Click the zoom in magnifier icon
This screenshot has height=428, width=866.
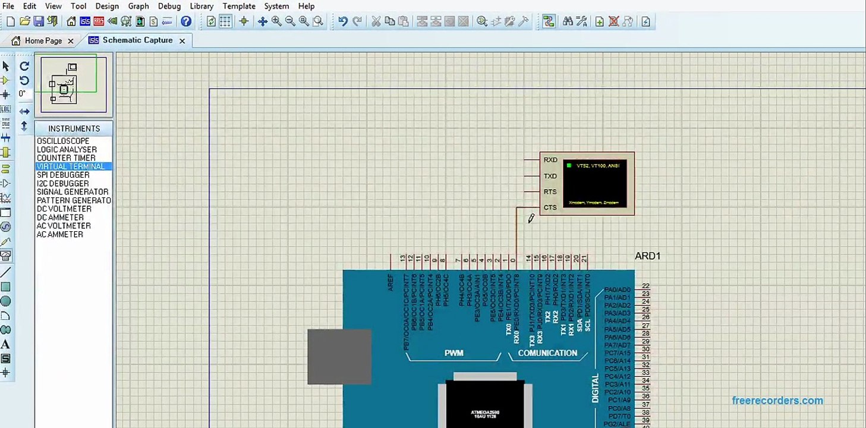coord(276,21)
